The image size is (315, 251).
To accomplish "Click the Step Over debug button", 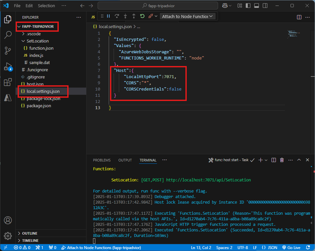I will tap(117, 16).
